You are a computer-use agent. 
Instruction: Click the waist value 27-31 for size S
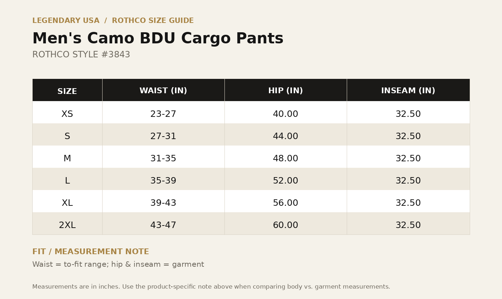point(163,137)
